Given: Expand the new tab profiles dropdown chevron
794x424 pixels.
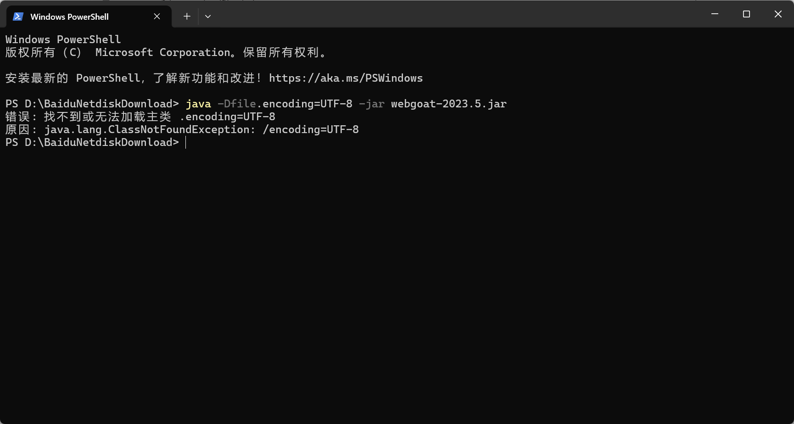Looking at the screenshot, I should (x=208, y=17).
